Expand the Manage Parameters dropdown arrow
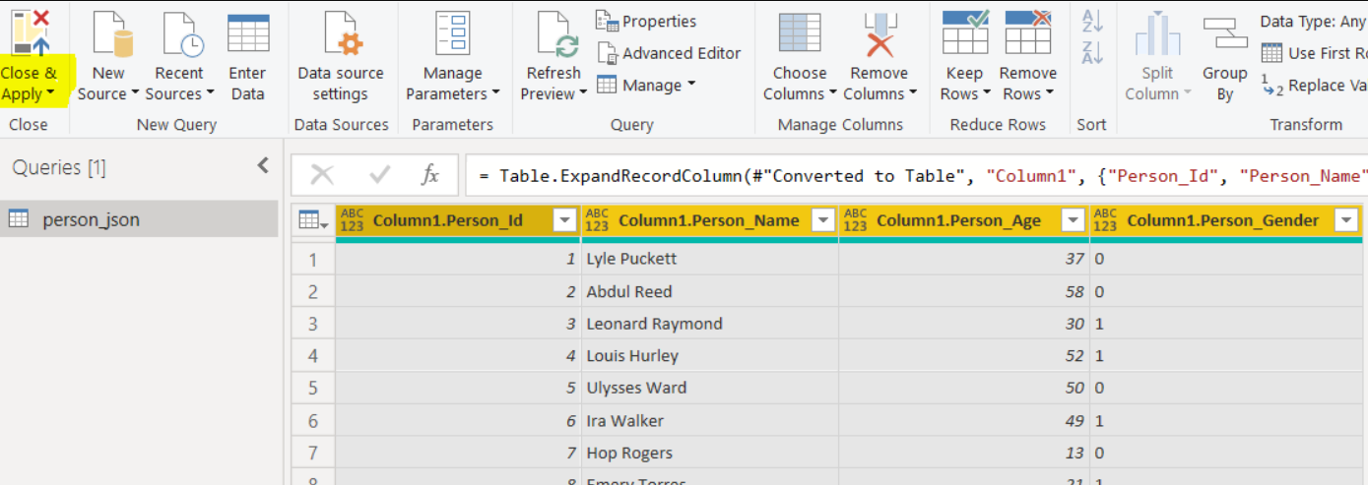 (x=495, y=94)
